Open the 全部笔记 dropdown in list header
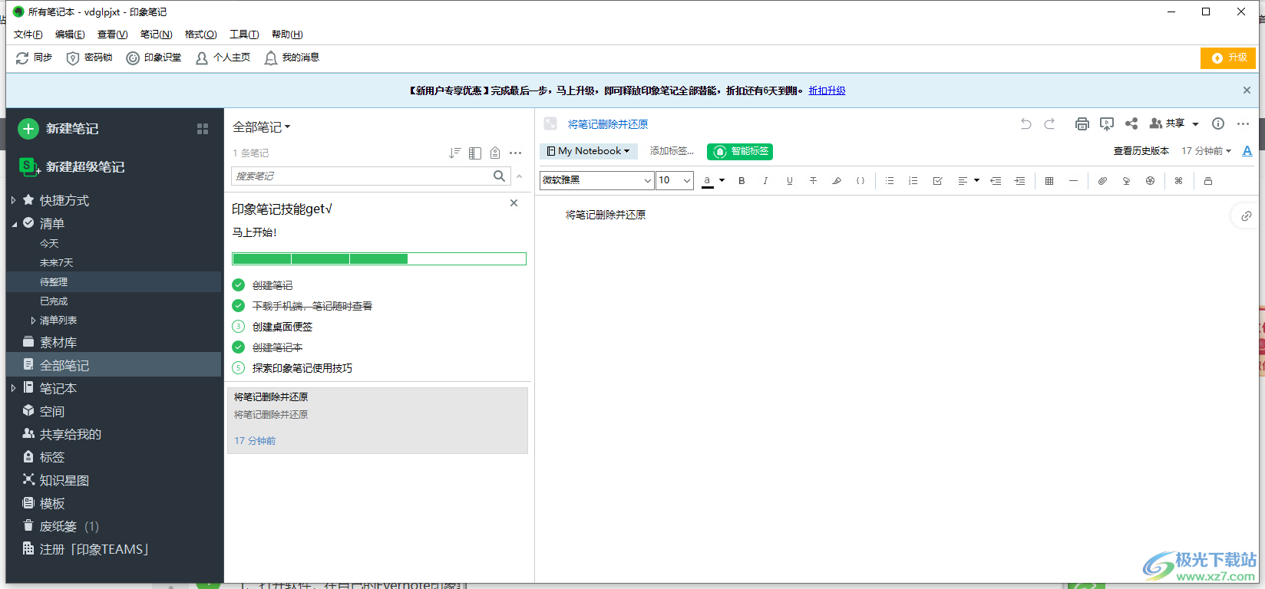The width and height of the screenshot is (1265, 589). (262, 127)
